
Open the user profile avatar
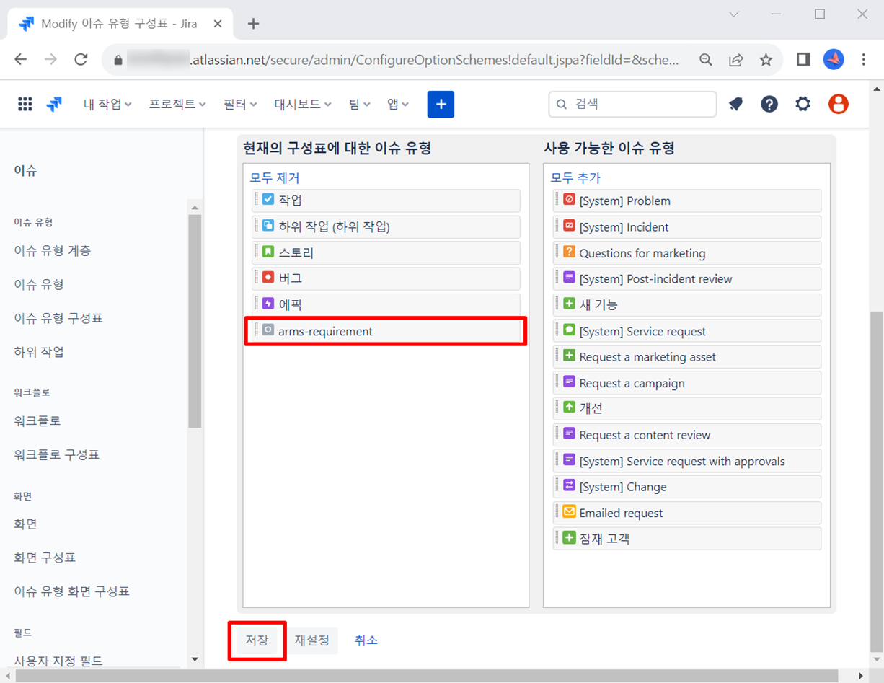(x=838, y=105)
